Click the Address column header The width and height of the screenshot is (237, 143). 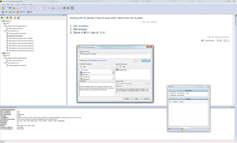click(x=175, y=102)
